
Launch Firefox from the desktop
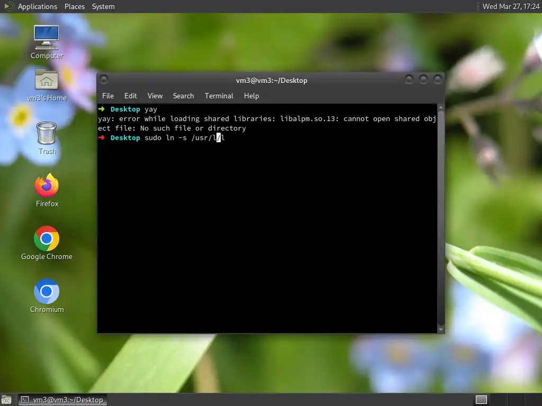pos(47,190)
